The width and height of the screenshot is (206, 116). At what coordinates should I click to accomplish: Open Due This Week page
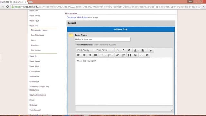tap(38, 35)
